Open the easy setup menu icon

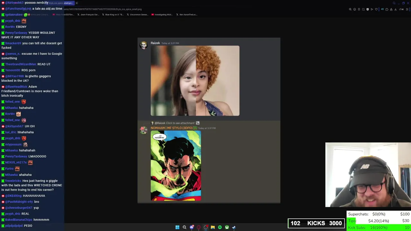click(x=407, y=9)
